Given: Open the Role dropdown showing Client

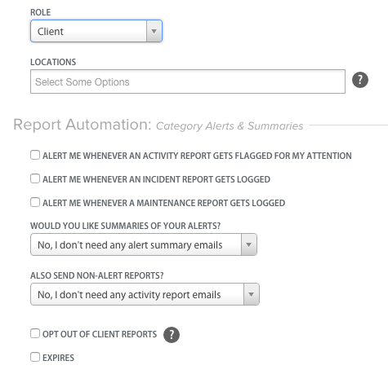Looking at the screenshot, I should coord(96,31).
